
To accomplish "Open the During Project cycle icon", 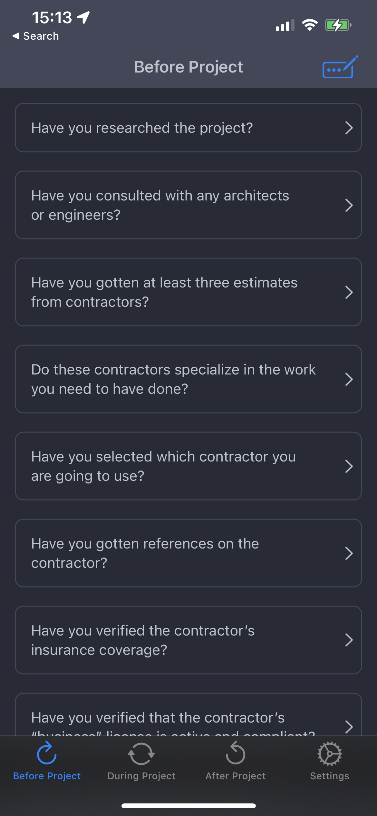I will click(141, 754).
